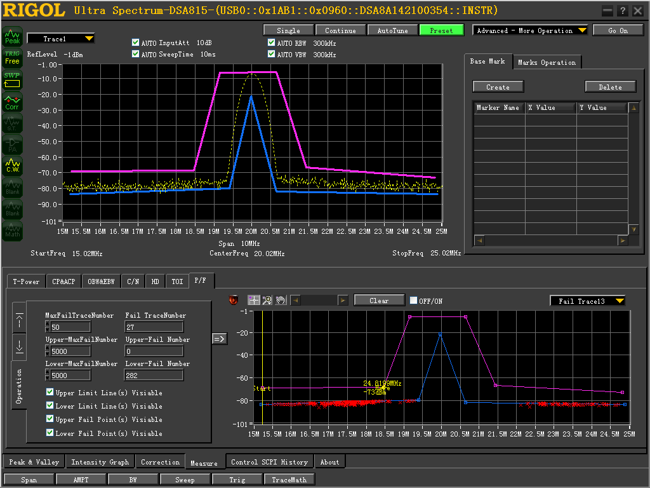Click the Delete marker button
650x488 pixels.
point(610,86)
